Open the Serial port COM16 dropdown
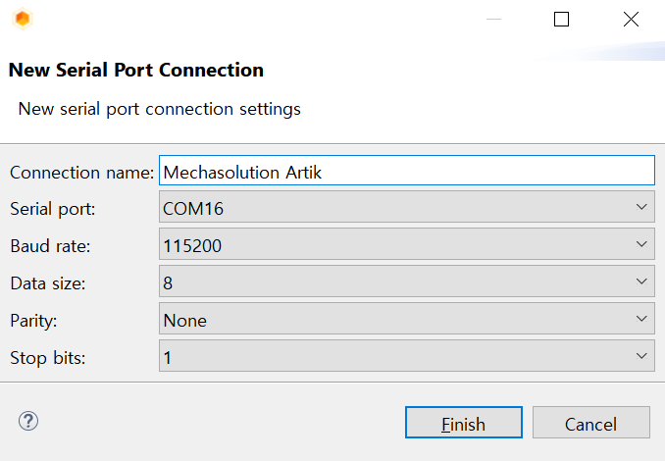Viewport: 665px width, 461px height. (407, 207)
